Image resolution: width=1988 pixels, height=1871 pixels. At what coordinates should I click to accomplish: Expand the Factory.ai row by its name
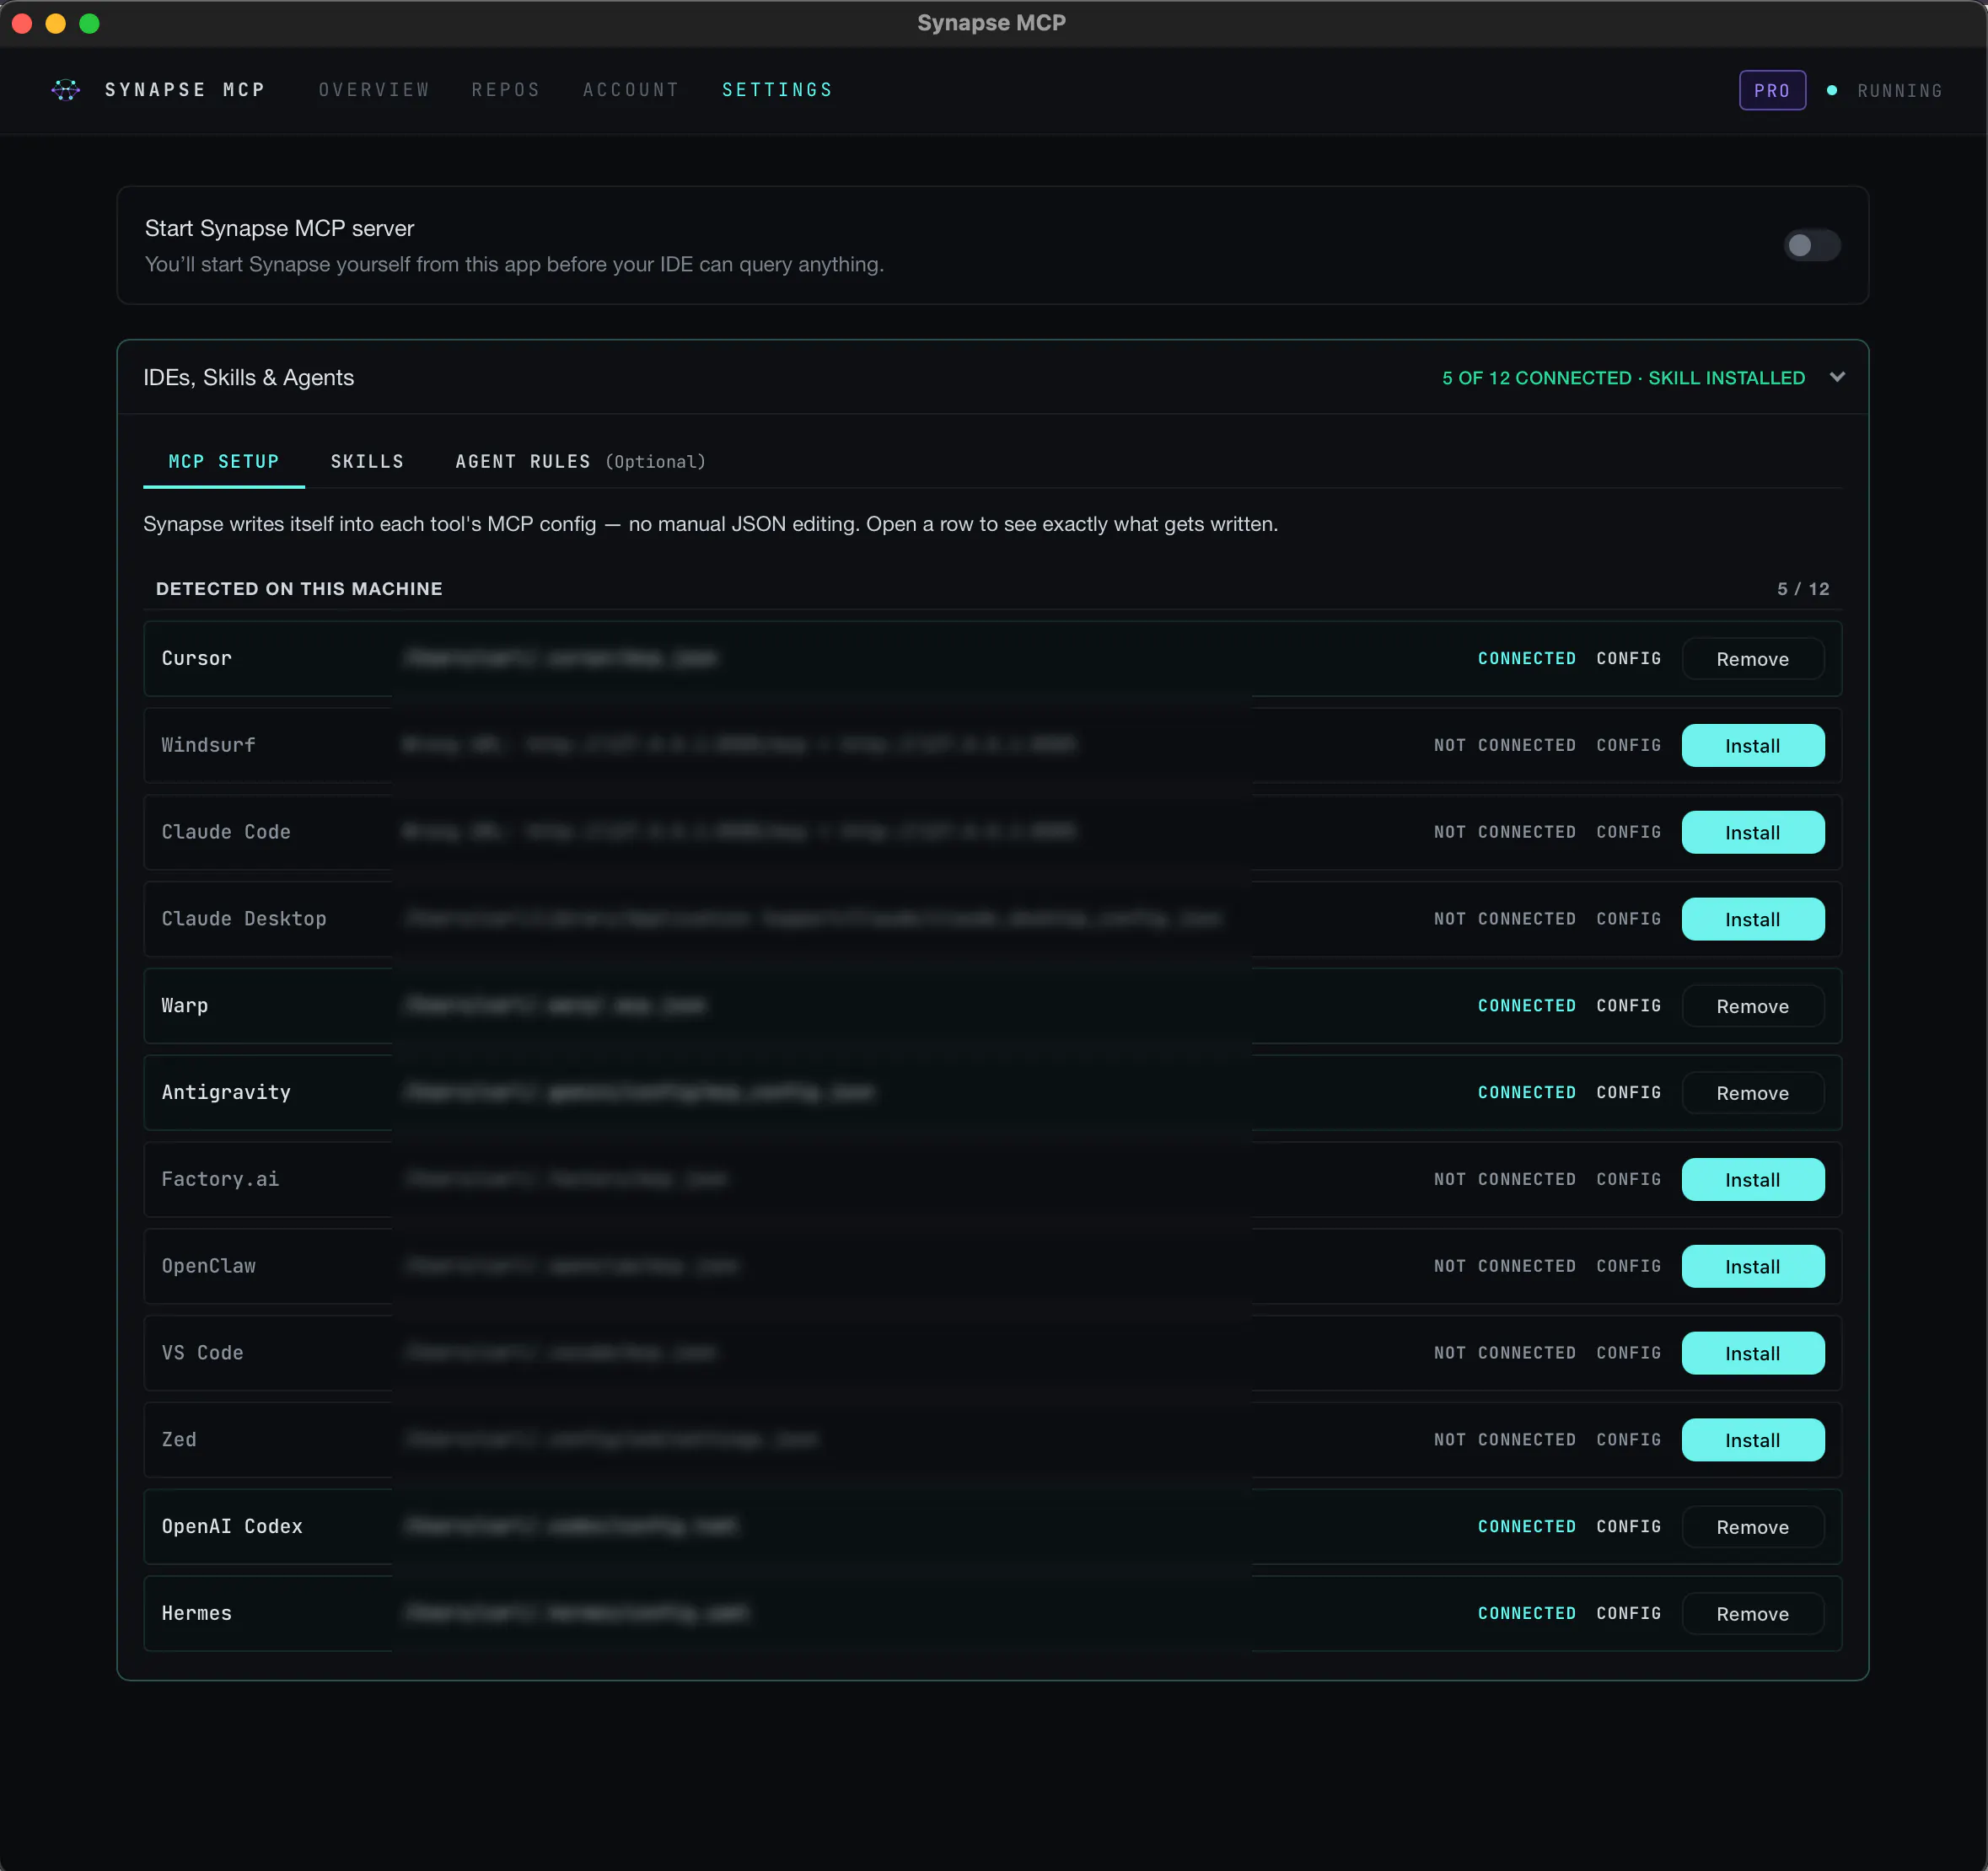coord(220,1181)
